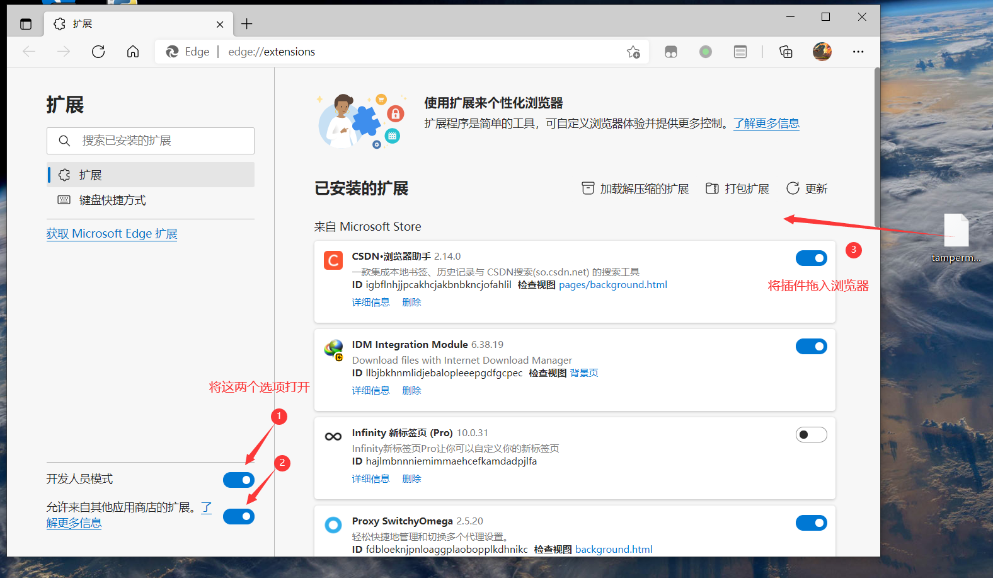Open the user profile avatar

tap(822, 52)
